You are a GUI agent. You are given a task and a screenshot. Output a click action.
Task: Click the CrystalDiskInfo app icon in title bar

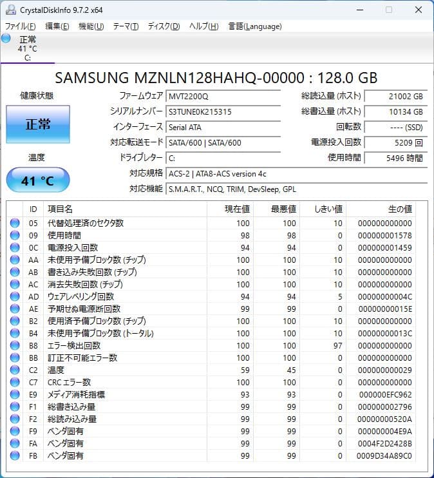[11, 10]
